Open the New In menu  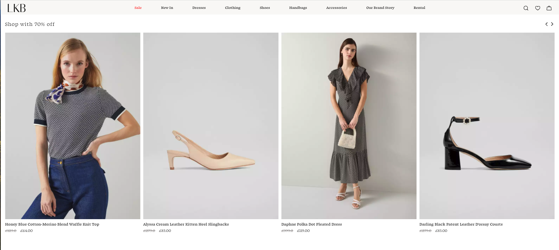pyautogui.click(x=167, y=8)
